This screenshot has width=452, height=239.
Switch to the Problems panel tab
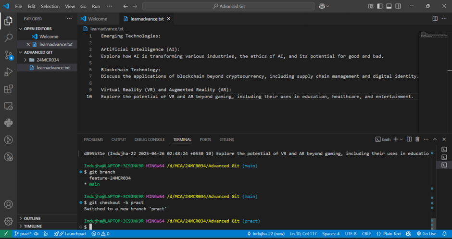[x=93, y=139]
